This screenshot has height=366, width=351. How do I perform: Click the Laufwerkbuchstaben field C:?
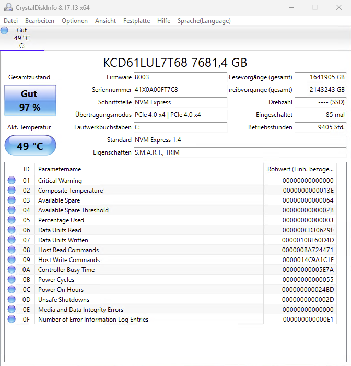point(181,127)
